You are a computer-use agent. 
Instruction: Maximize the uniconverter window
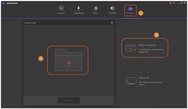click(x=181, y=3)
